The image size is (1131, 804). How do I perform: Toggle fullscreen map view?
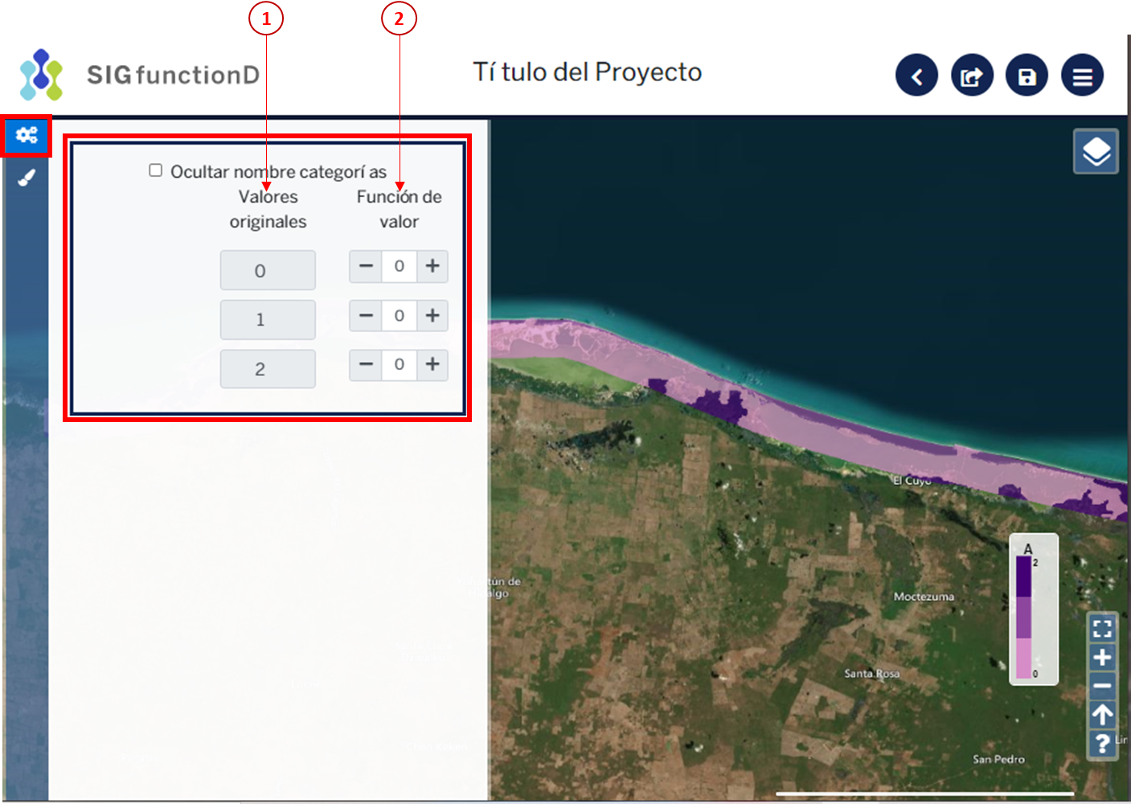[1102, 628]
